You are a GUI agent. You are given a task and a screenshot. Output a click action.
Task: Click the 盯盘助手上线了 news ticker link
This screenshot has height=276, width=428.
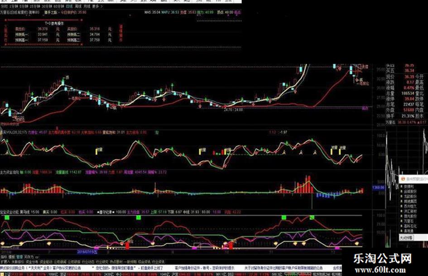pyautogui.click(x=151, y=268)
